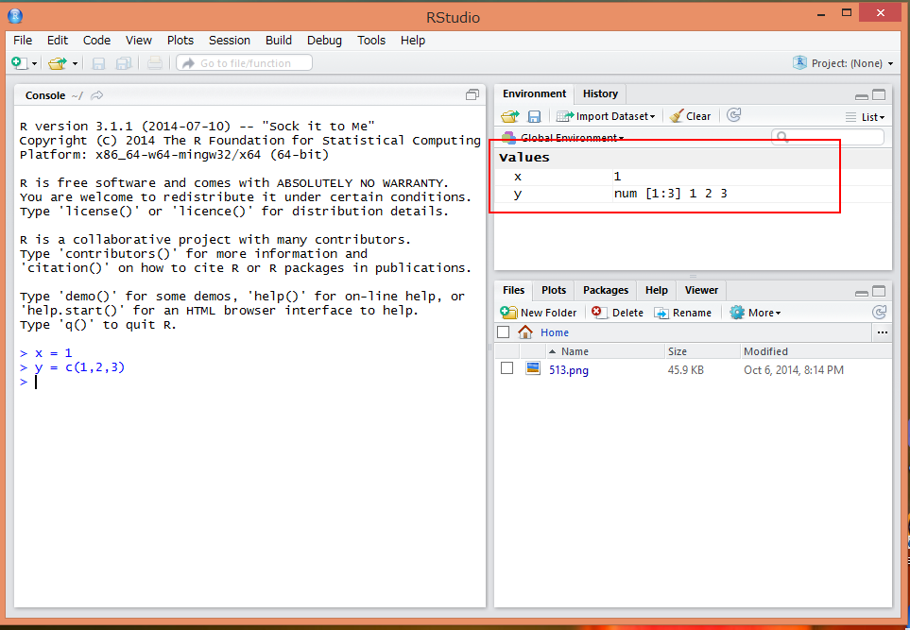Viewport: 910px width, 630px height.
Task: Refresh the Environment pane
Action: click(x=733, y=115)
